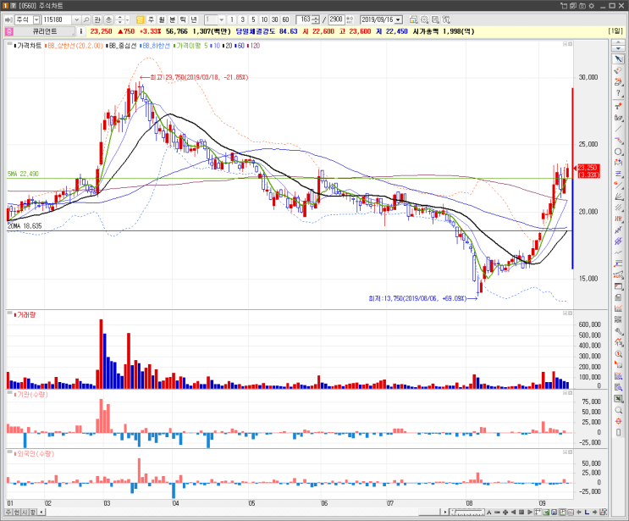Click the 시 tab at bottom left

click(25, 513)
